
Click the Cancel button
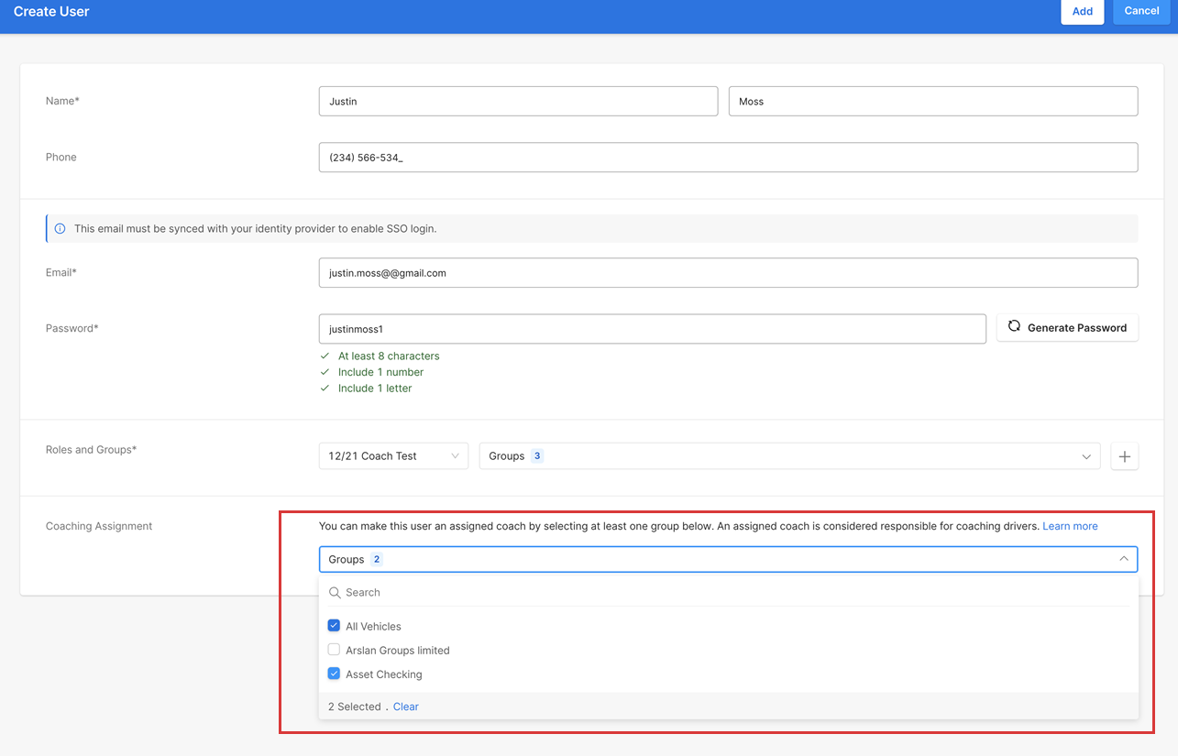click(x=1141, y=12)
